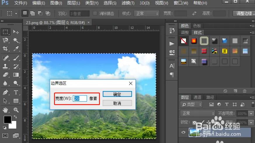Close the Border Selection dialog

click(131, 83)
